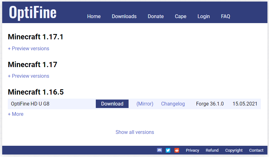
Task: Expand Preview versions under Minecraft 1.17.1
Action: [x=28, y=49]
